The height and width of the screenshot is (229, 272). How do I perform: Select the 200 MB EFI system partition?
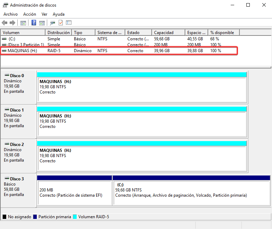pos(74,193)
